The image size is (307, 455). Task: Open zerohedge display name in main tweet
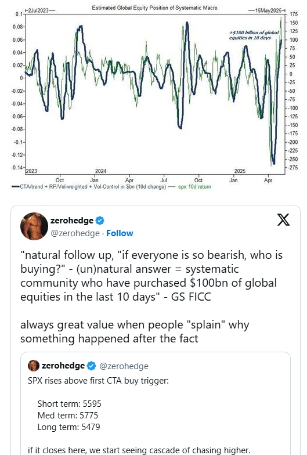(72, 221)
